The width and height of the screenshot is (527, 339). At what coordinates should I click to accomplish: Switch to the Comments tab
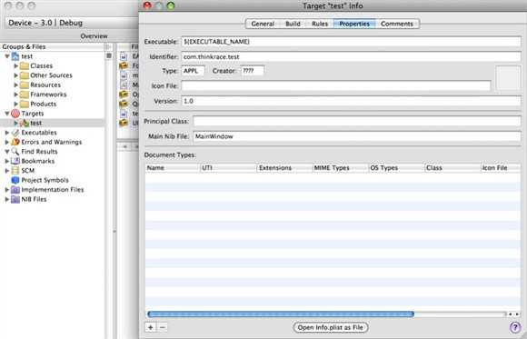(x=397, y=24)
